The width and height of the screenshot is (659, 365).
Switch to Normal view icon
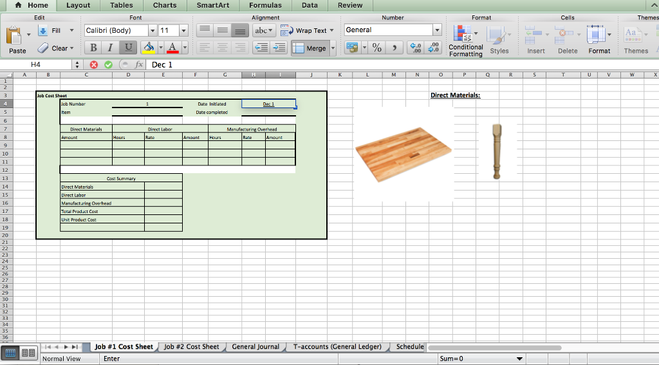(x=10, y=353)
